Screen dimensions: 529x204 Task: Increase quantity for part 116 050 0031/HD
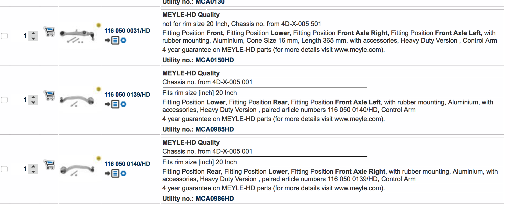point(33,34)
